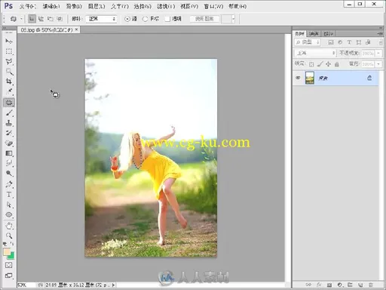Click the Use Pattern (使用图案) button
Viewport: 386px width, 290px height.
204,19
